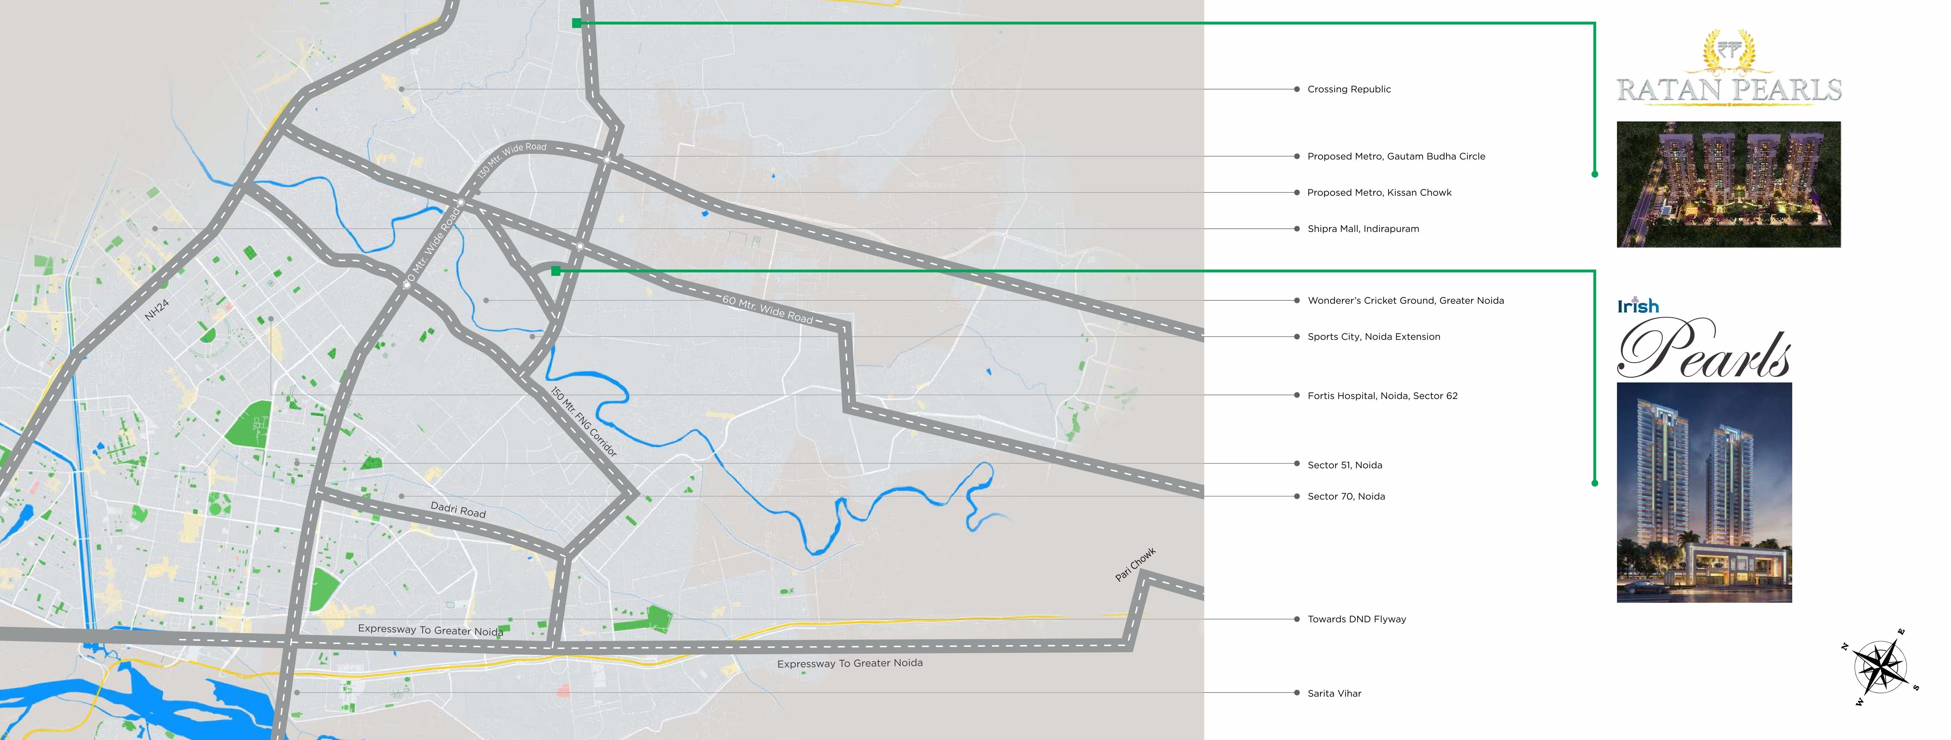Click the bullet dot beside Shipra Mall, Indirapuram
The width and height of the screenshot is (1951, 740).
[1297, 229]
